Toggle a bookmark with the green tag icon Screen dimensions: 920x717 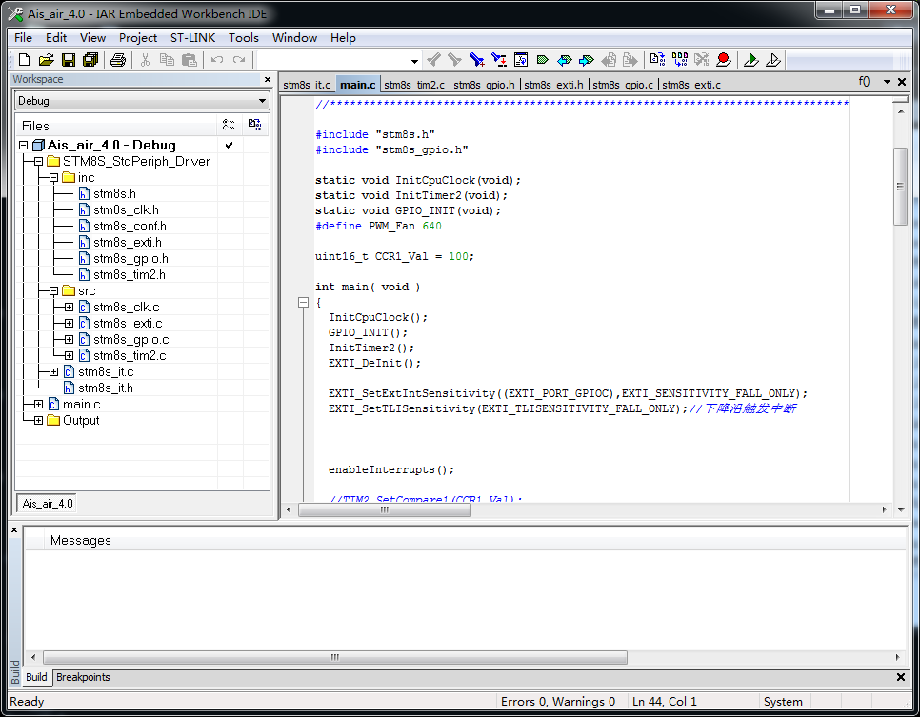tap(543, 60)
